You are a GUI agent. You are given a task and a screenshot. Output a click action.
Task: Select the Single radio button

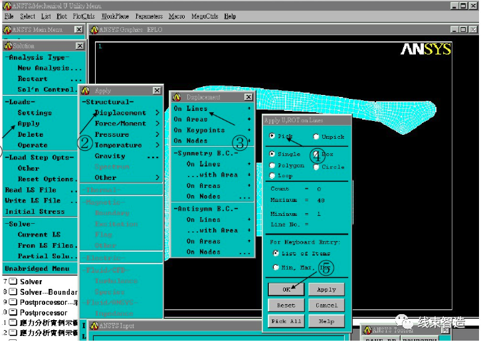pos(272,153)
